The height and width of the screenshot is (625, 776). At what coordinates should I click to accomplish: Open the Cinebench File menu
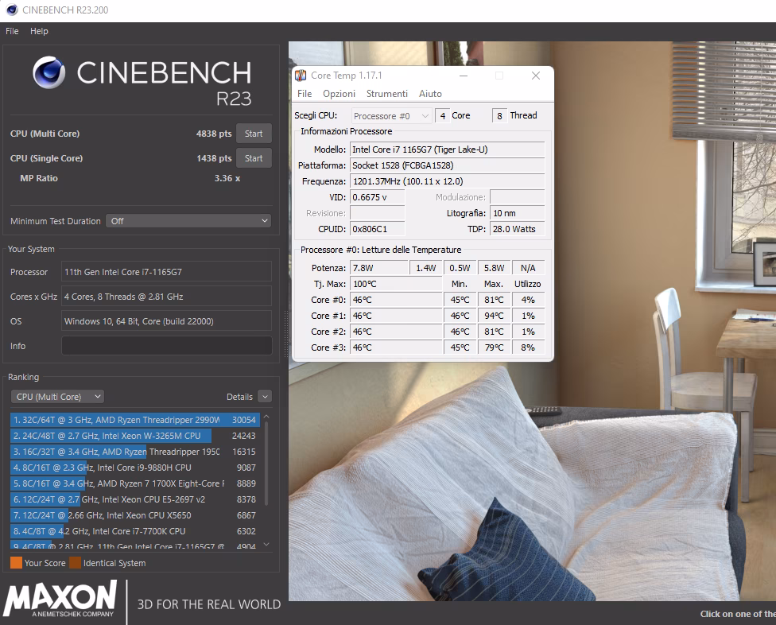[12, 31]
